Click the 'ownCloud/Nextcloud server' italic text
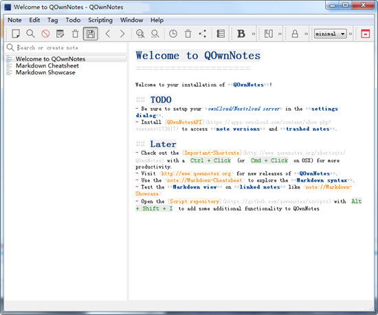 [243, 109]
